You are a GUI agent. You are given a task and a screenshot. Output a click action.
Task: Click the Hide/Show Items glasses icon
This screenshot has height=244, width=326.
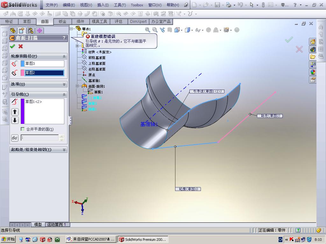tap(198, 30)
